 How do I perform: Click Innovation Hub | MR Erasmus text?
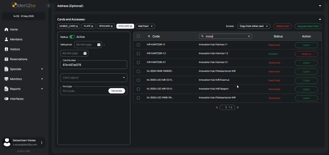(x=214, y=80)
